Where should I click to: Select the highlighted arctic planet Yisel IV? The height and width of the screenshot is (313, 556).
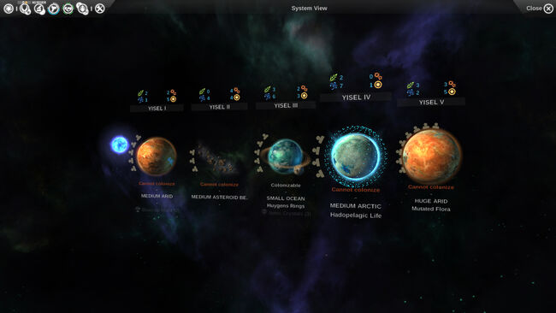[356, 156]
